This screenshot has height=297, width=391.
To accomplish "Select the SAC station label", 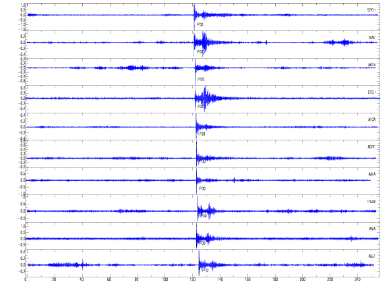I will click(x=372, y=37).
